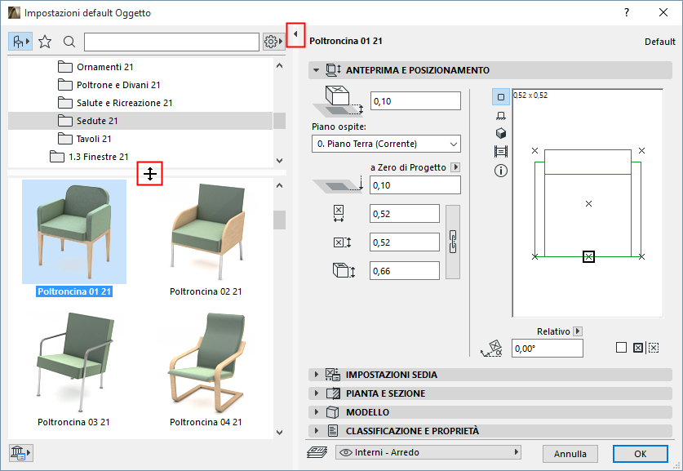Open the Piano ospite dropdown
Viewport: 683px width, 471px height.
[x=386, y=144]
